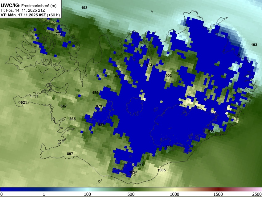
Task: Select the 903 map value
Action: click(169, 76)
